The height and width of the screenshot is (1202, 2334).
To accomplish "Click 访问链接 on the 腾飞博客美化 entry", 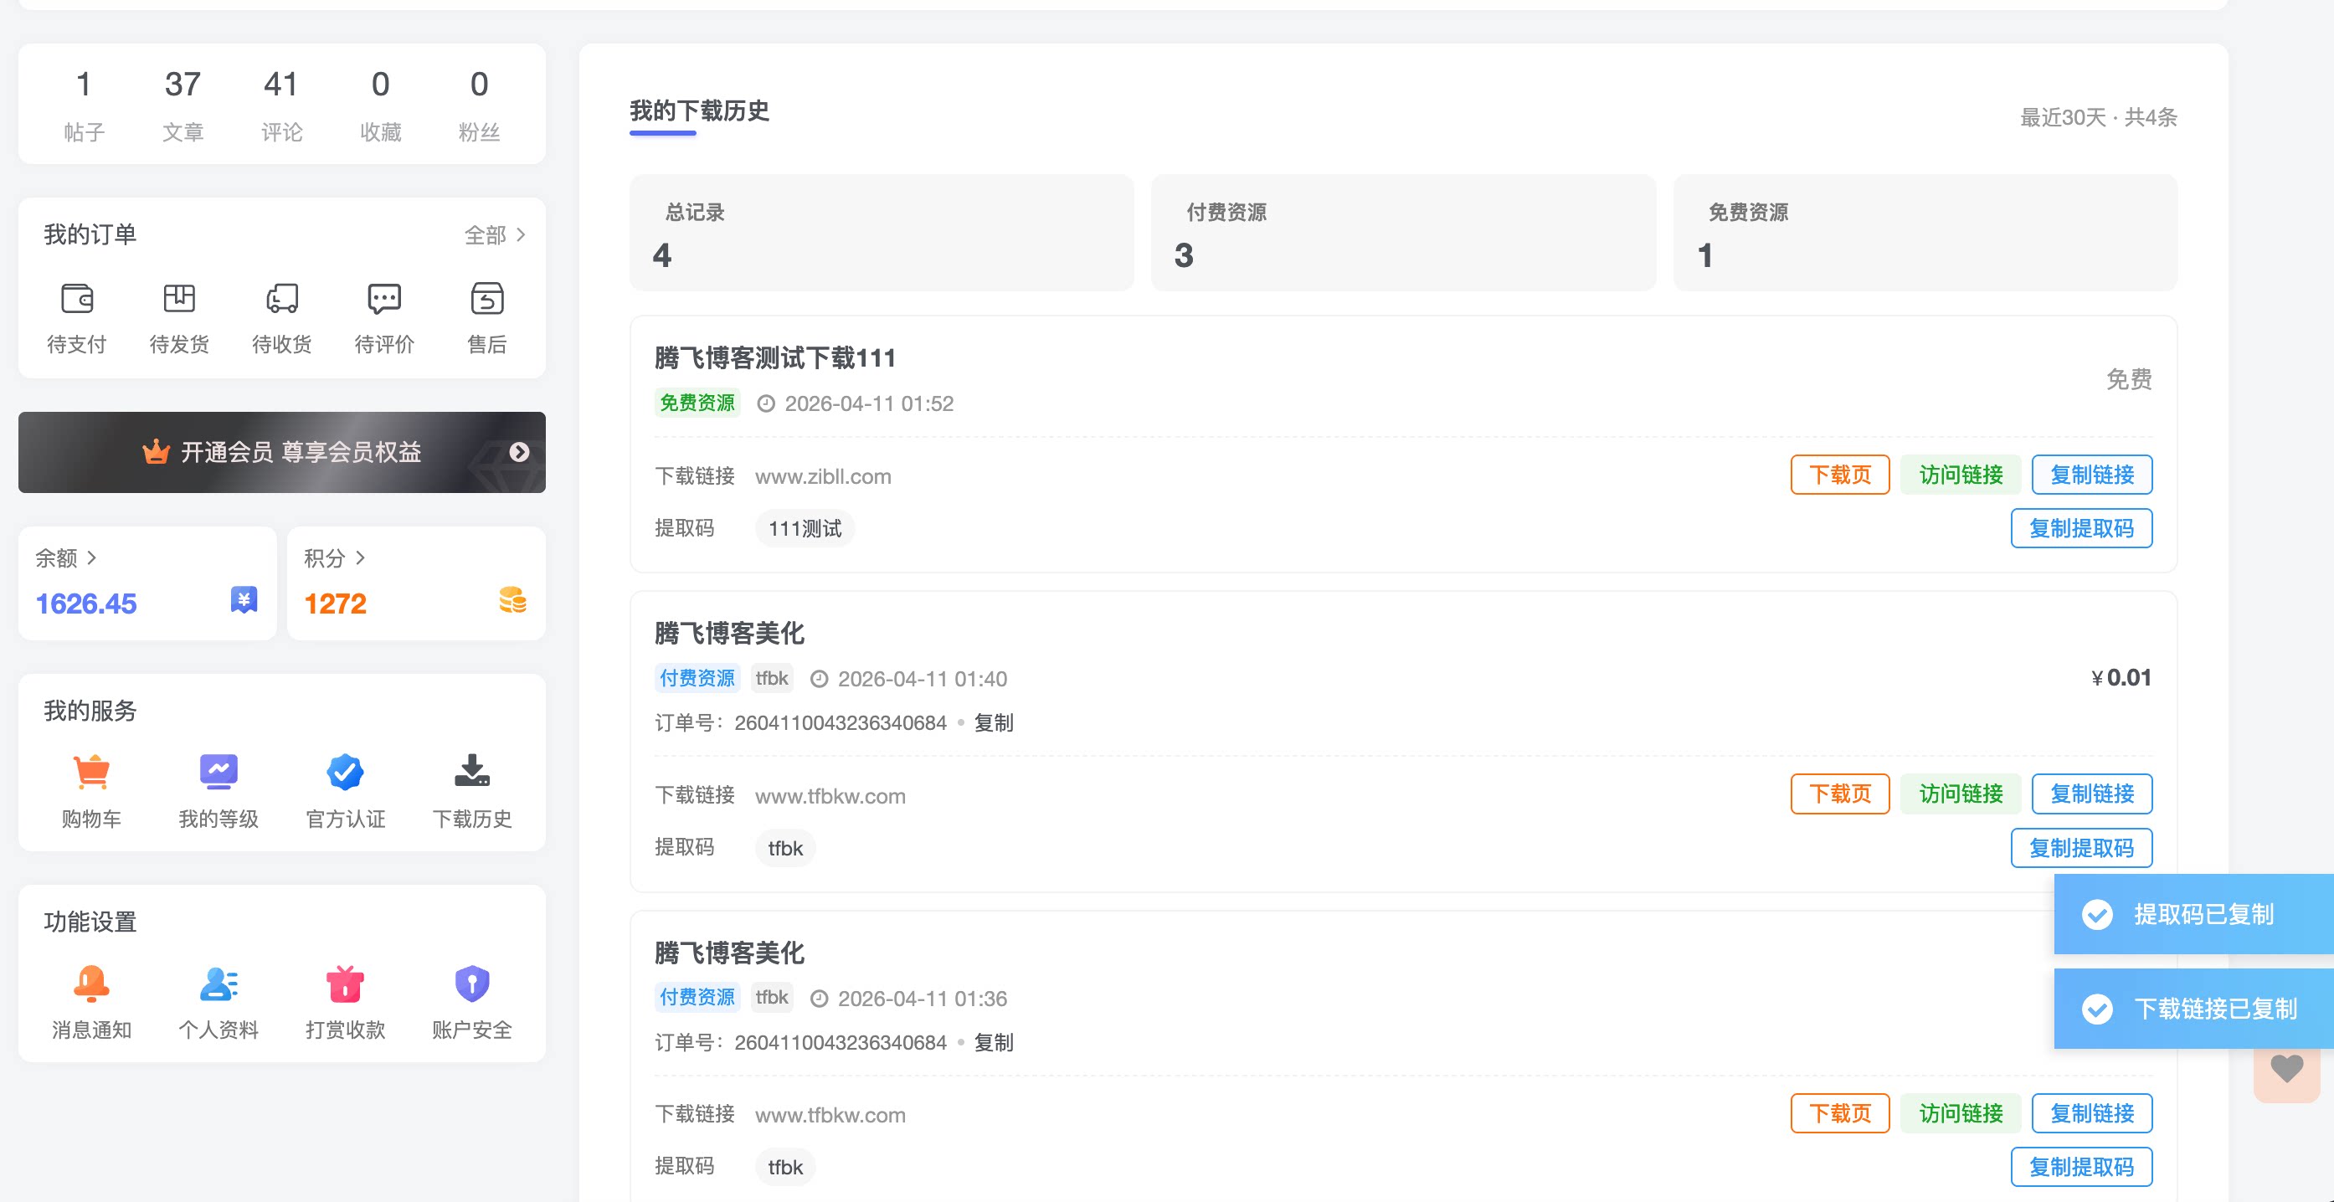I will [x=1961, y=794].
